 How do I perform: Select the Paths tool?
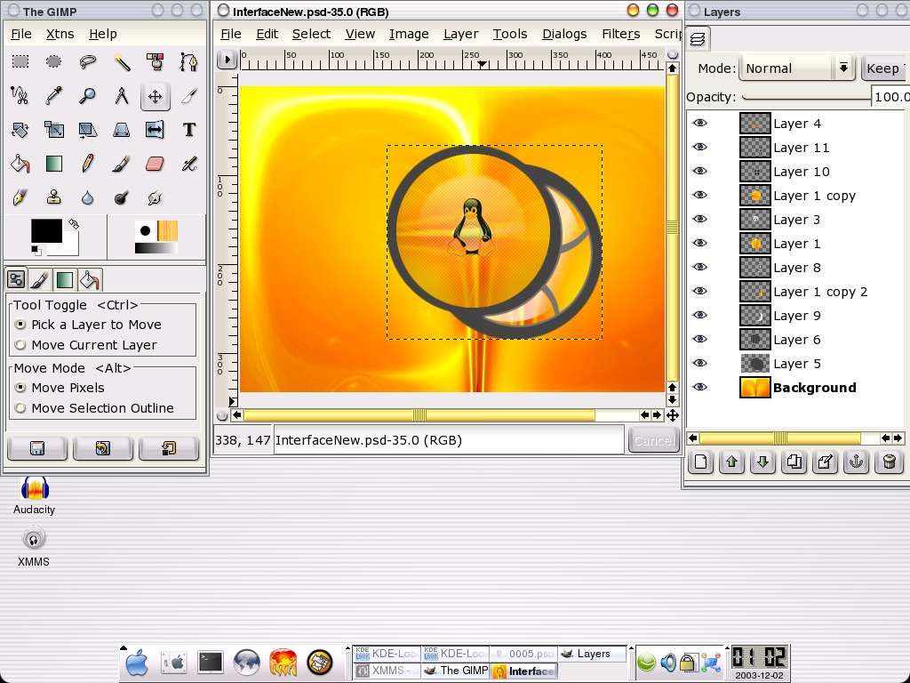(188, 61)
